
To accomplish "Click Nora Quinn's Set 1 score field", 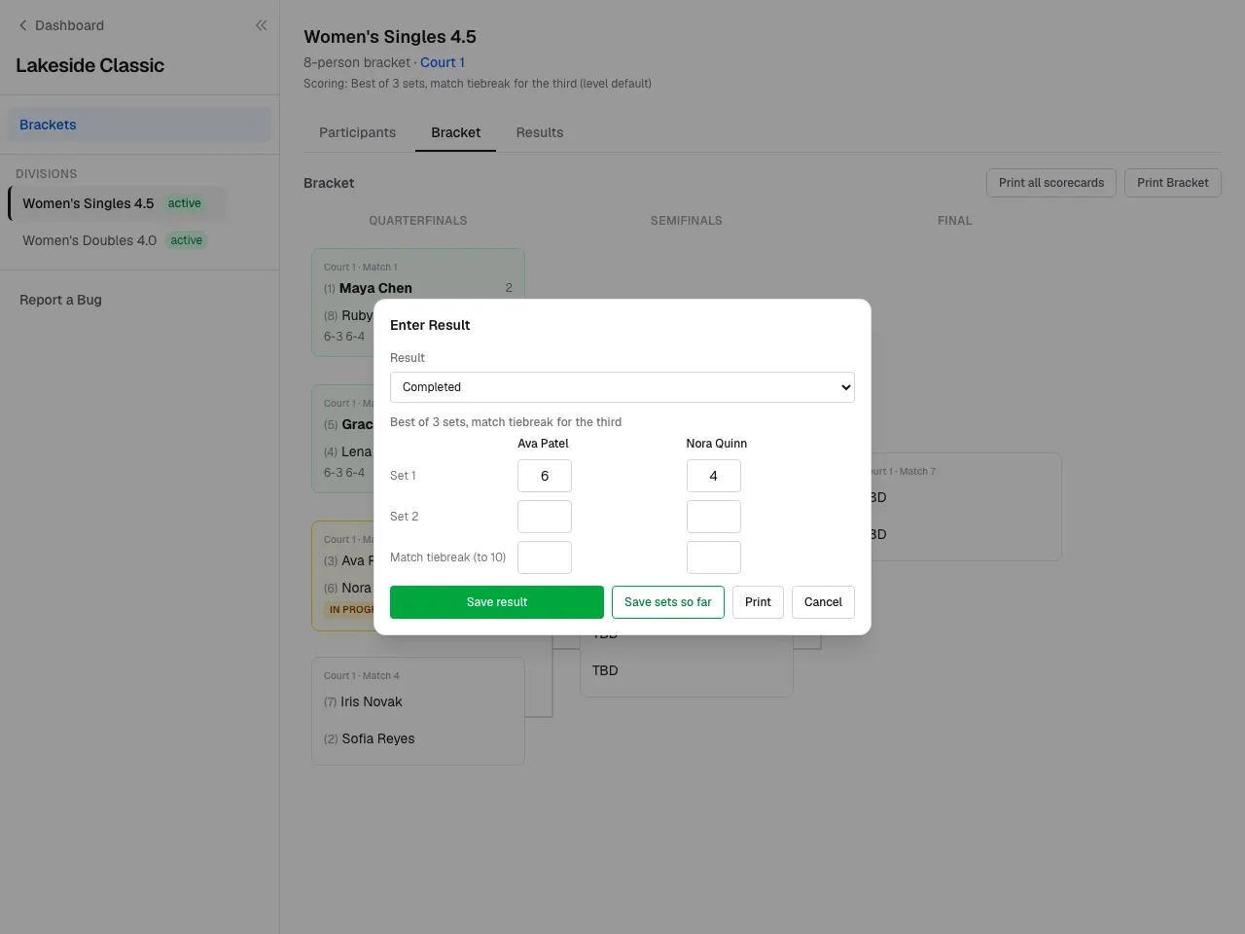I will point(714,476).
